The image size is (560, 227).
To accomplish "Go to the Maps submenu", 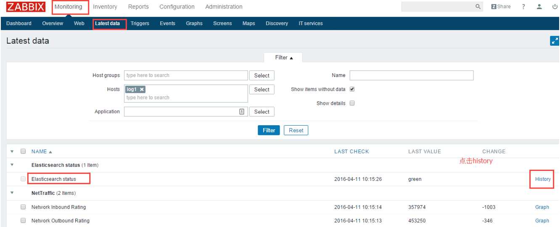I will click(x=249, y=23).
